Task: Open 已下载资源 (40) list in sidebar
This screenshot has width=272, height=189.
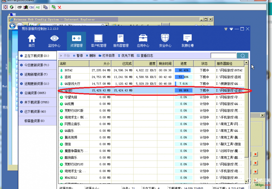Action: pos(37,111)
